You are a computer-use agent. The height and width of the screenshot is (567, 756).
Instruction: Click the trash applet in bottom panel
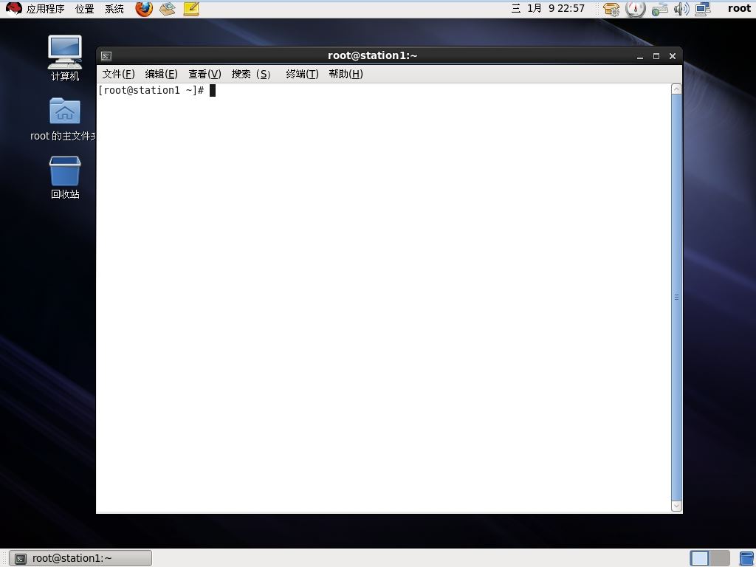[746, 558]
